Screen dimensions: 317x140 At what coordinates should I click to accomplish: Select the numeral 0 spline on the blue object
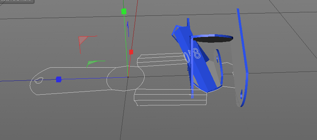tap(187, 57)
